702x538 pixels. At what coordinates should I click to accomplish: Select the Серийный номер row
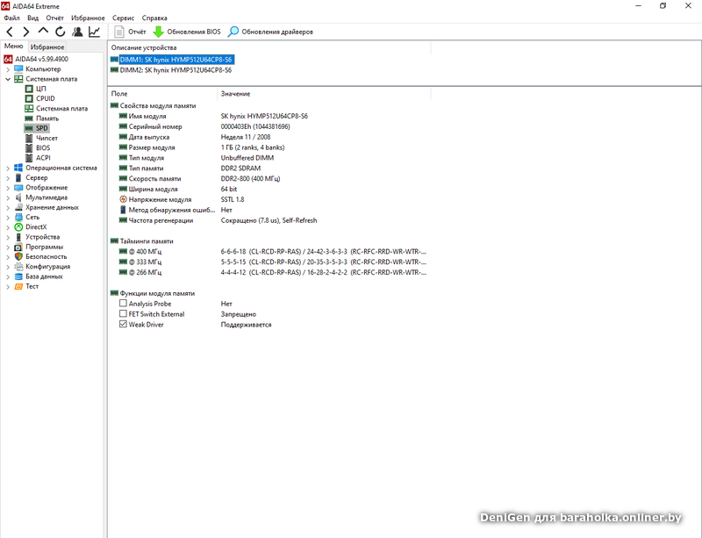pos(269,126)
